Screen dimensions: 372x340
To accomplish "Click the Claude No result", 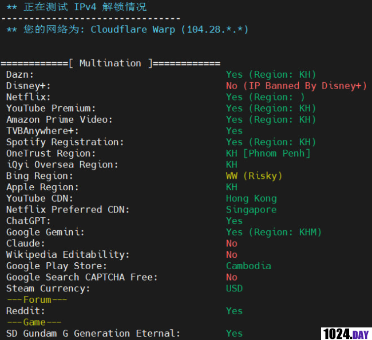I will pos(232,243).
